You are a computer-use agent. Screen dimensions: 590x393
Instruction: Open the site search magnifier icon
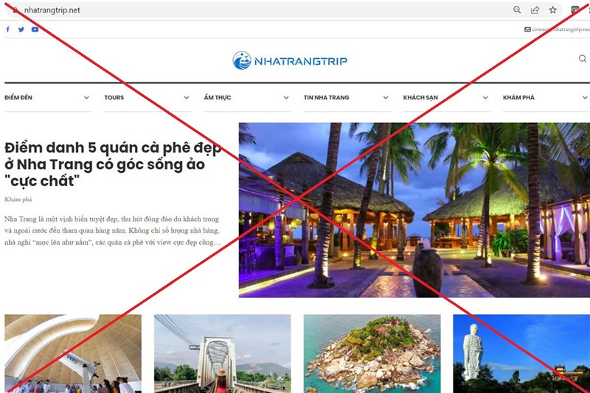tap(583, 59)
